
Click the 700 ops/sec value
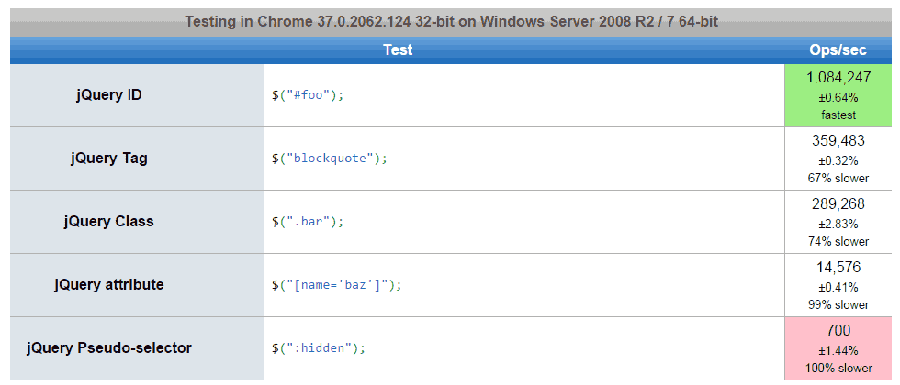pyautogui.click(x=838, y=330)
